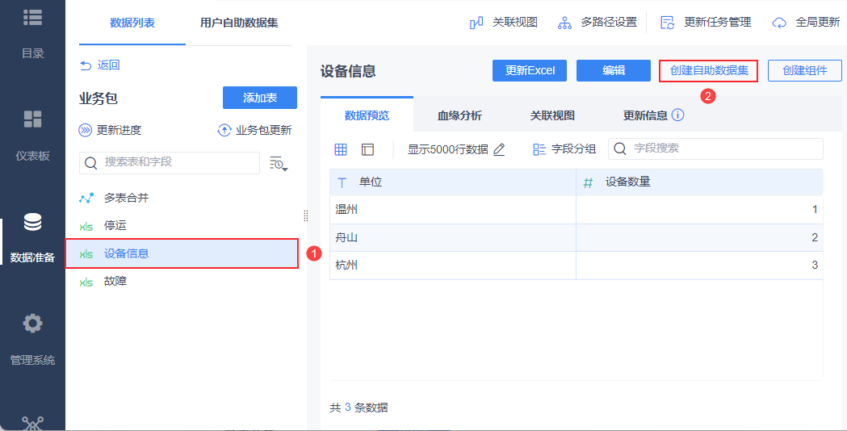Screen dimensions: 847x431
Task: Click the 返回 back link
Action: 100,65
